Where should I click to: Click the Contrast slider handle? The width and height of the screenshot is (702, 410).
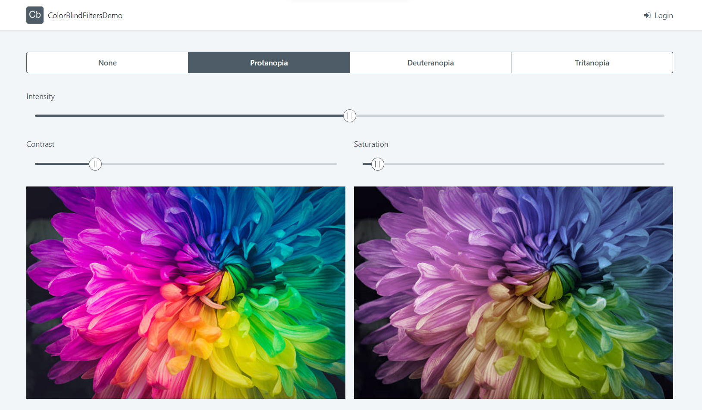click(95, 164)
